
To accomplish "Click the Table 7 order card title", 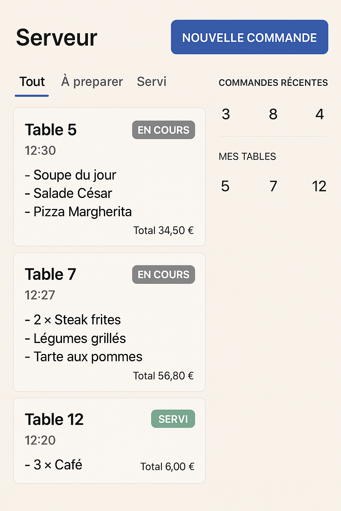I will (x=51, y=274).
